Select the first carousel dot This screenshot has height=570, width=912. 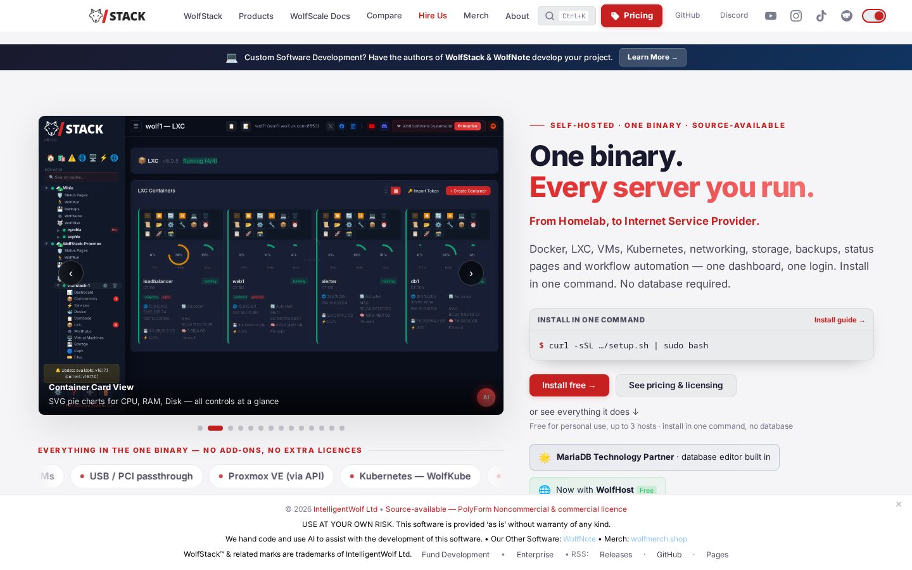tap(200, 428)
